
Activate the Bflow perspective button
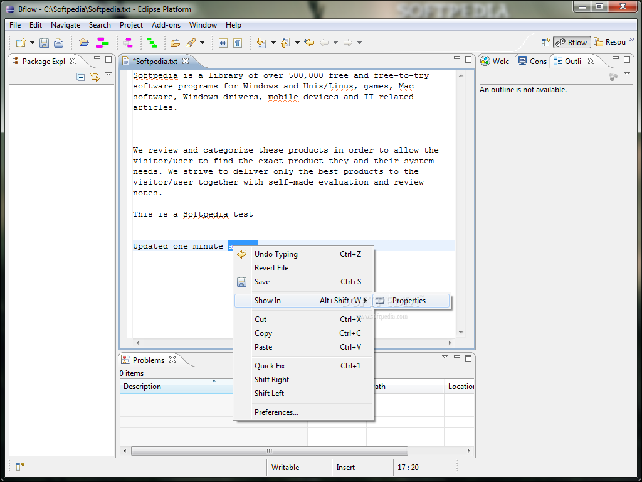(x=572, y=42)
